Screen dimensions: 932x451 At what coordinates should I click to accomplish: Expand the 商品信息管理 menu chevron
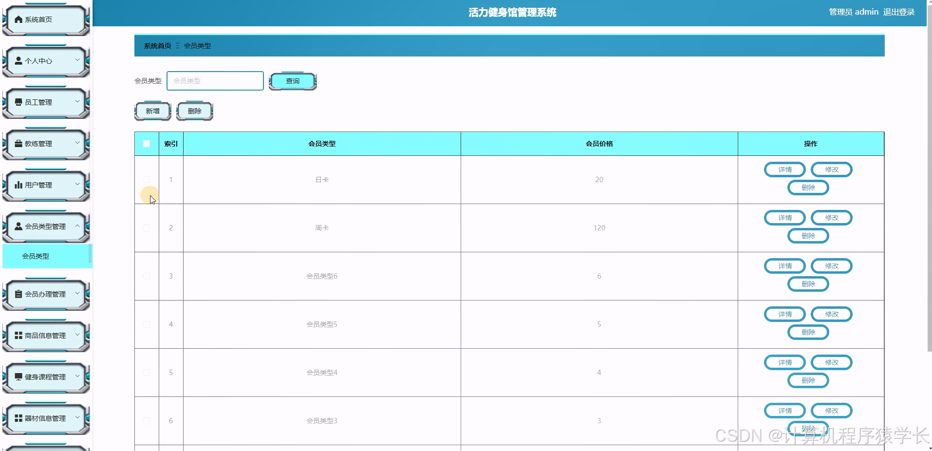tap(77, 335)
